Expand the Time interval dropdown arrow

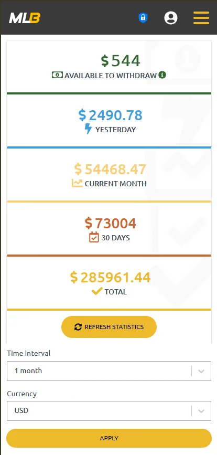pos(201,371)
